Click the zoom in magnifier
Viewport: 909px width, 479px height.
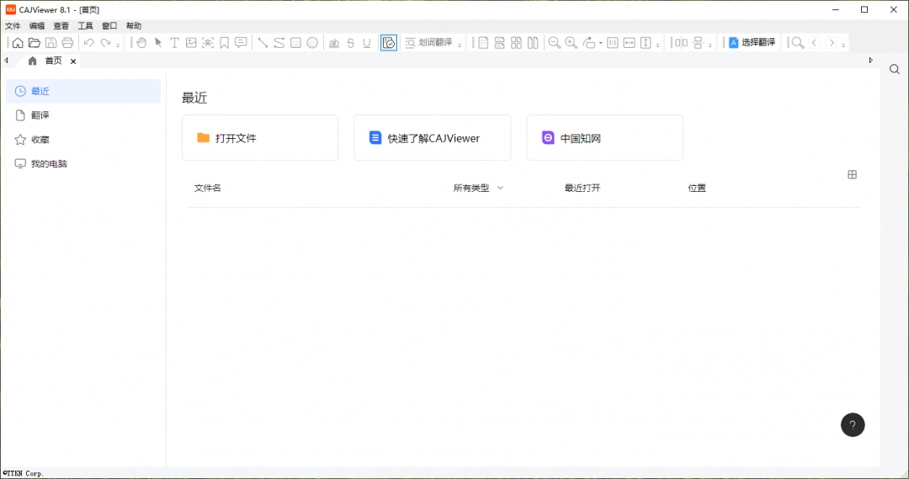[x=571, y=43]
